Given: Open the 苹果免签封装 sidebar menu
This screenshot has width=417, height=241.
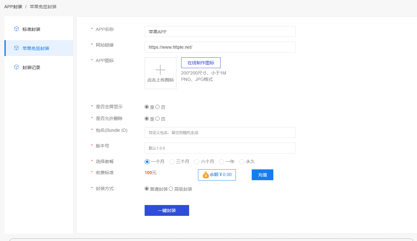Looking at the screenshot, I should click(x=39, y=48).
